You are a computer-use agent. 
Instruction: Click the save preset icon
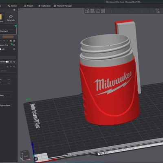[7, 66]
